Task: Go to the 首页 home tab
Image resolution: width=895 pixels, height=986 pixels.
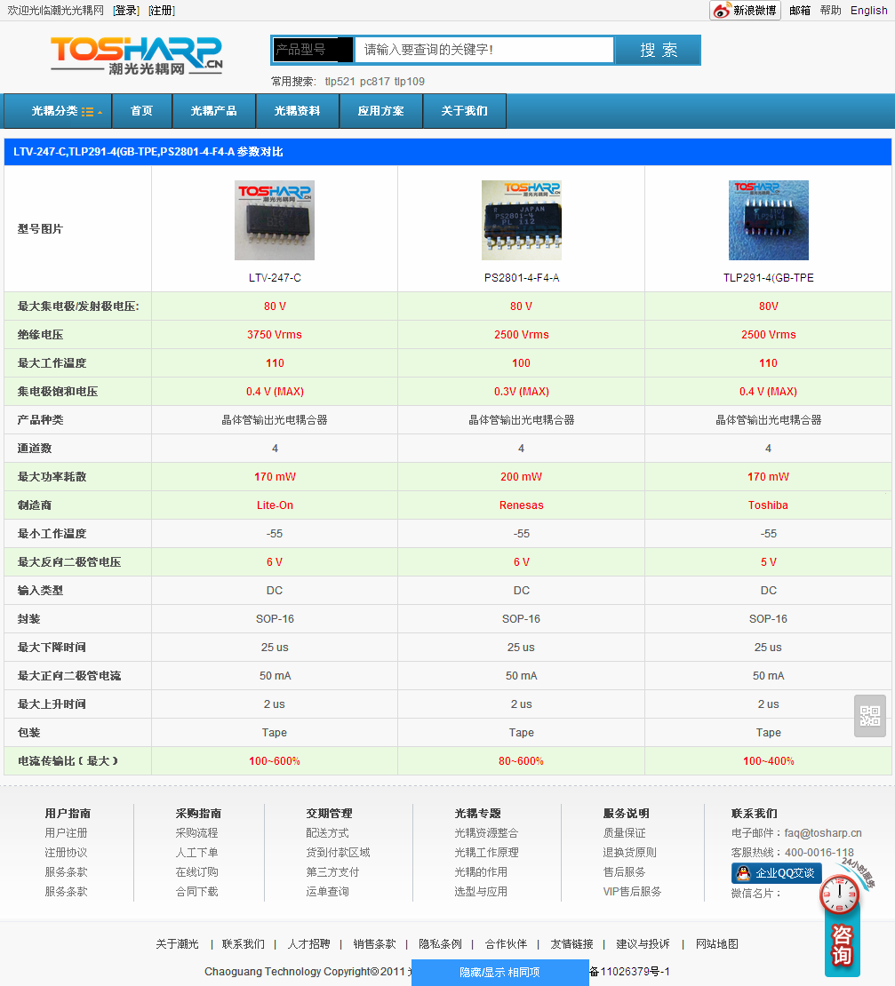Action: [x=141, y=111]
